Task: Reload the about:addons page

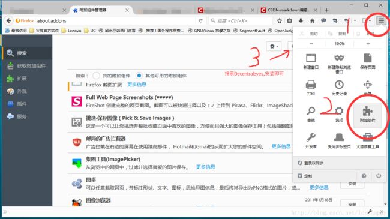Action: 200,20
